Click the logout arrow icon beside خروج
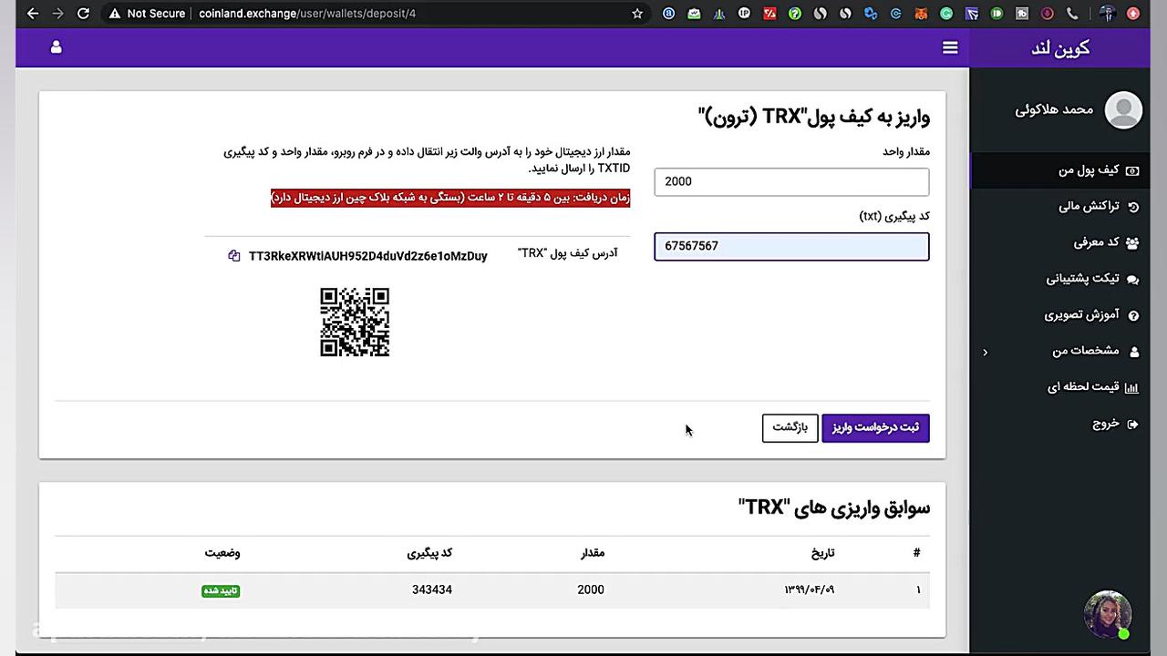The image size is (1167, 656). (x=1132, y=424)
